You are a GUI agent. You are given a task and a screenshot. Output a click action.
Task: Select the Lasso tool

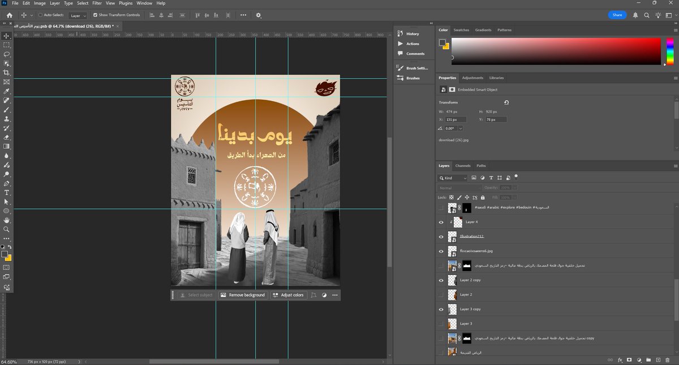(7, 54)
